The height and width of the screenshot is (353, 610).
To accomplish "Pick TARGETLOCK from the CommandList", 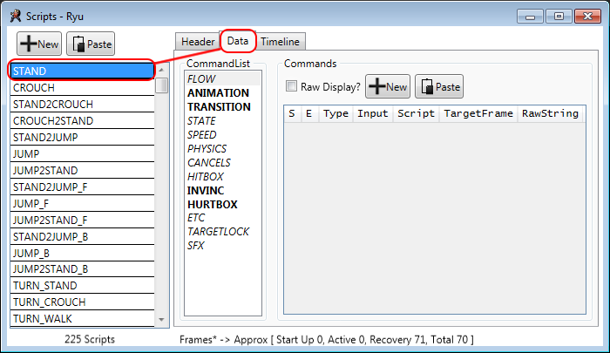I will 218,232.
